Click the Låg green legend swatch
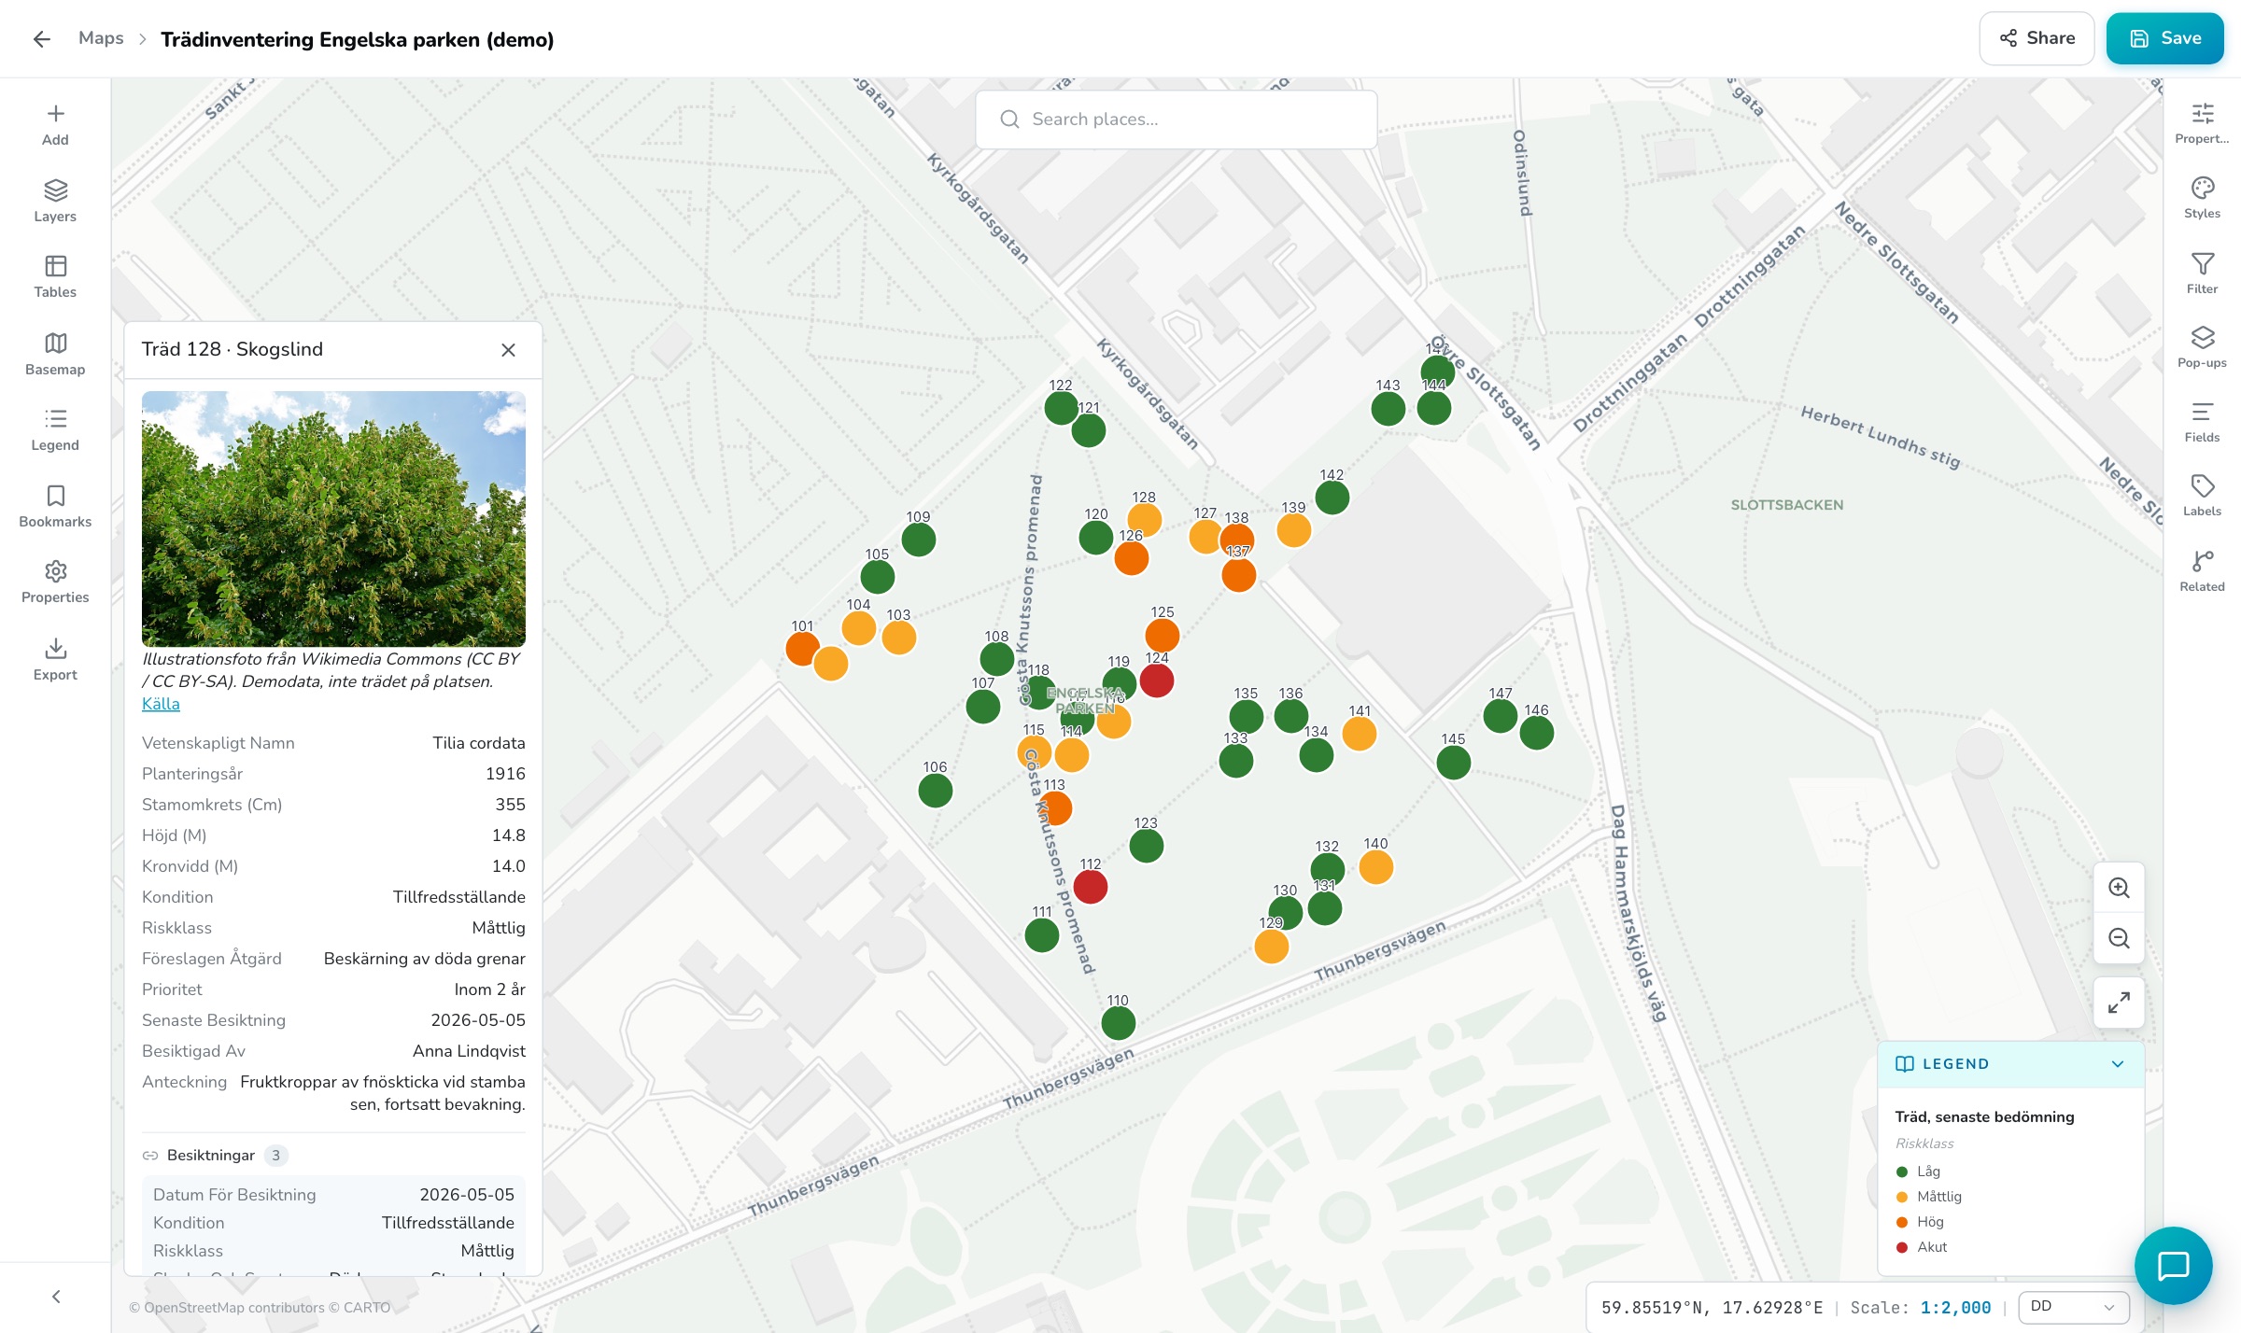This screenshot has height=1333, width=2241. [1902, 1172]
